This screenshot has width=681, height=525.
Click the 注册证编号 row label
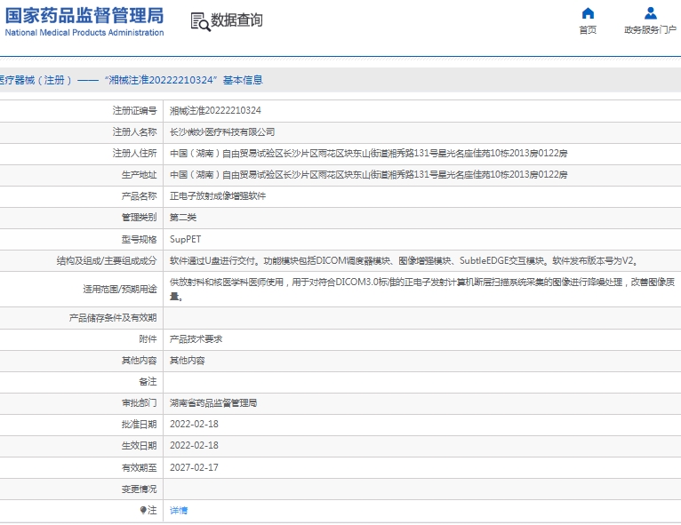coord(134,111)
